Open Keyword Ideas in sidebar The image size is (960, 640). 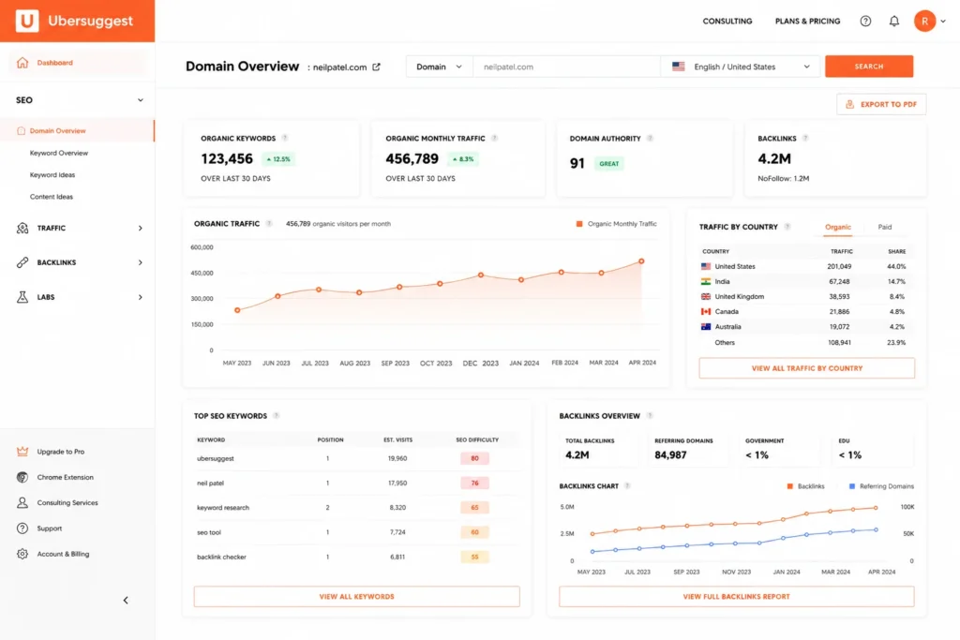52,175
